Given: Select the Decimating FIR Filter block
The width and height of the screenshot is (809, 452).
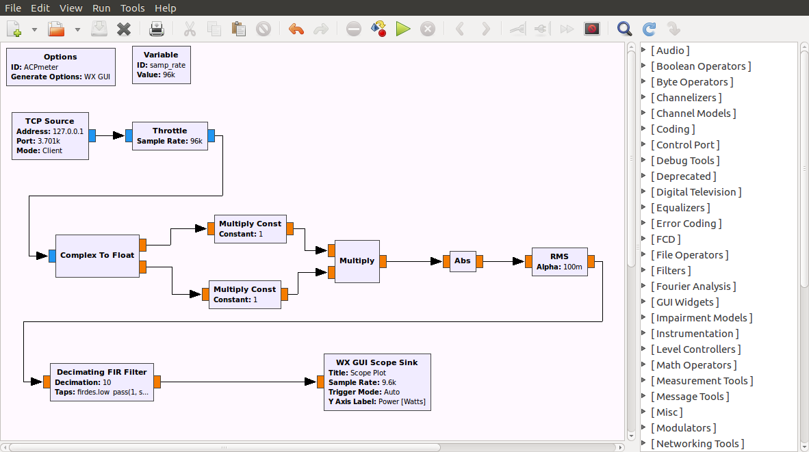Looking at the screenshot, I should (x=101, y=382).
